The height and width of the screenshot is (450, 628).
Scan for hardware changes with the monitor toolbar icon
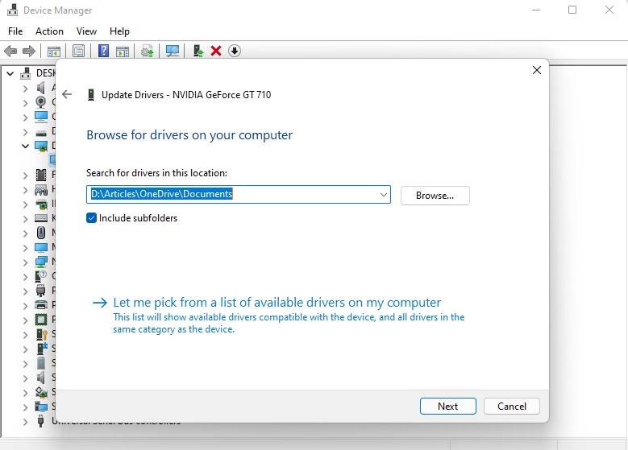tap(173, 51)
